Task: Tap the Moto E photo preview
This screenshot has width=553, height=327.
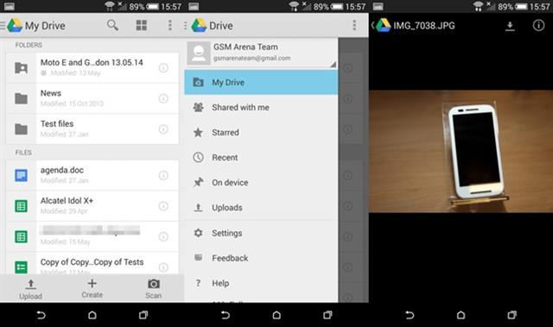Action: (x=461, y=151)
